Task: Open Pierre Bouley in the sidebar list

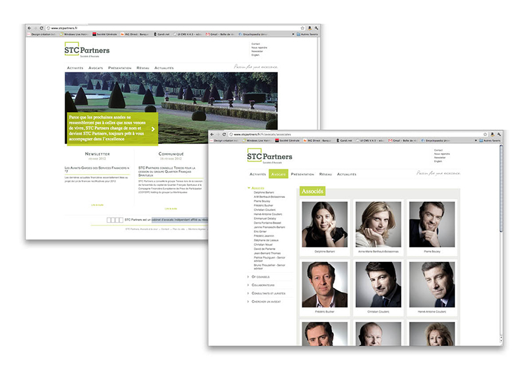Action: 262,201
